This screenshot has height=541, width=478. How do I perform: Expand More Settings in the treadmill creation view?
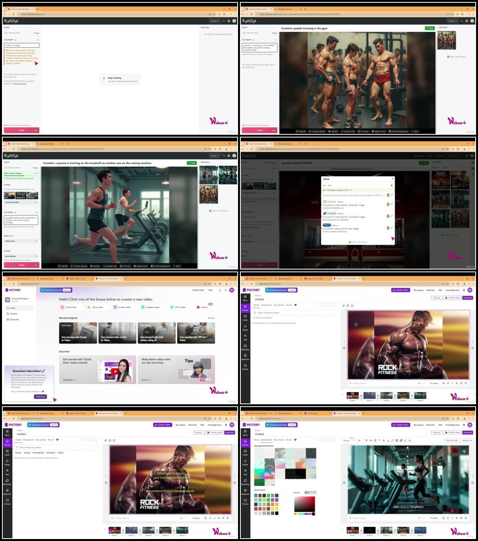click(21, 256)
